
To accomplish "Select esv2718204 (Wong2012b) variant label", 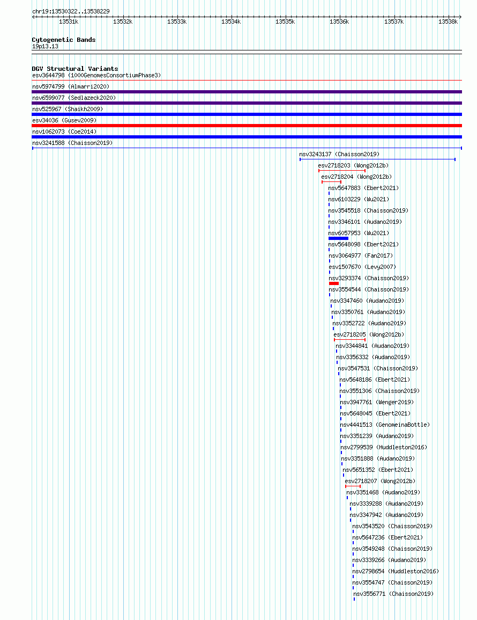I will click(356, 177).
